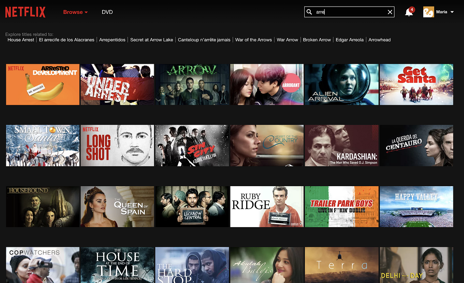Open Trailer Park Boys Live in Dublin

(342, 207)
